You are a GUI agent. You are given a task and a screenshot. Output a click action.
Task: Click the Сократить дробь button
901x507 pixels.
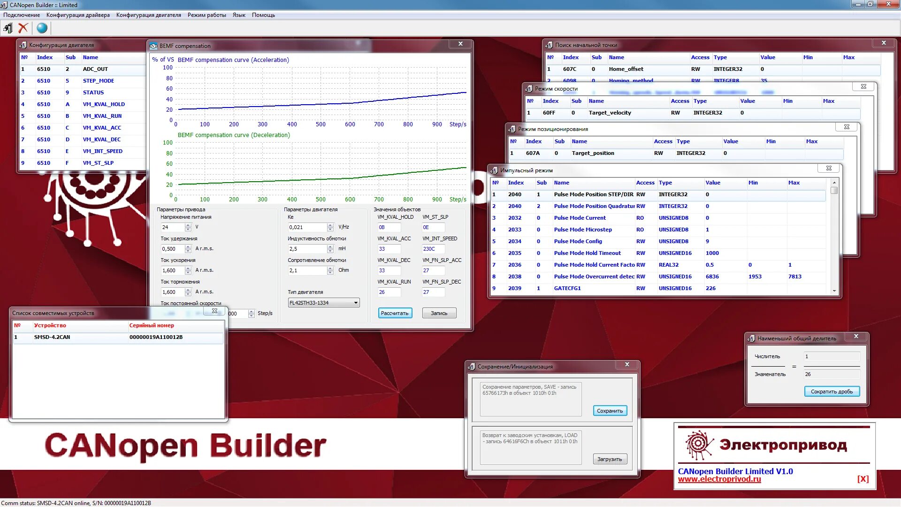(832, 392)
